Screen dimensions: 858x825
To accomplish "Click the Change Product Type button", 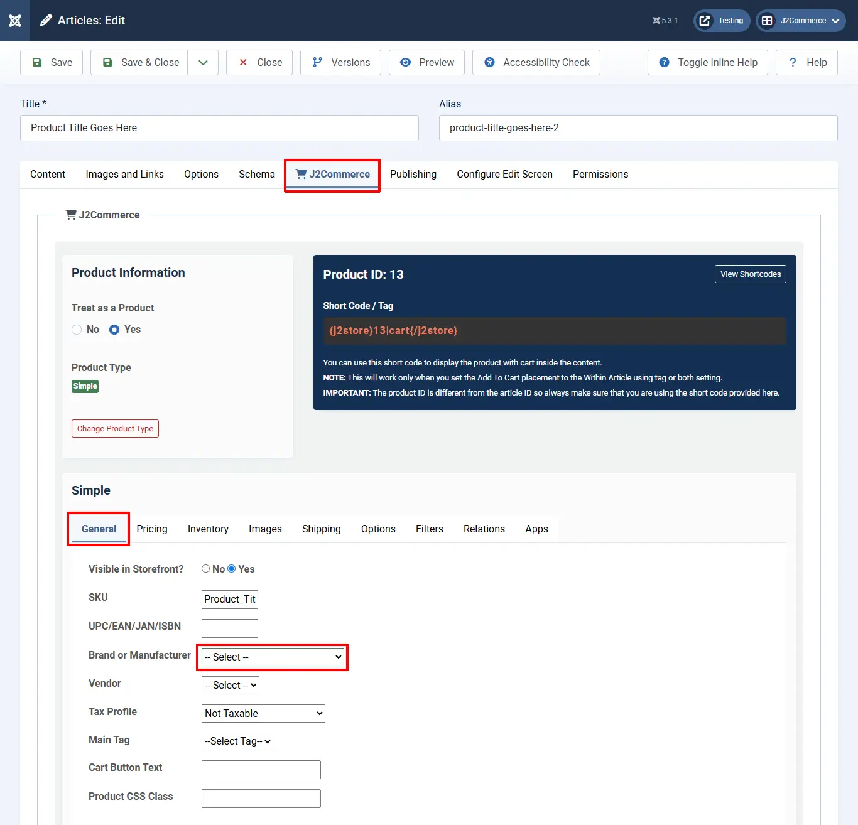I will tap(115, 429).
